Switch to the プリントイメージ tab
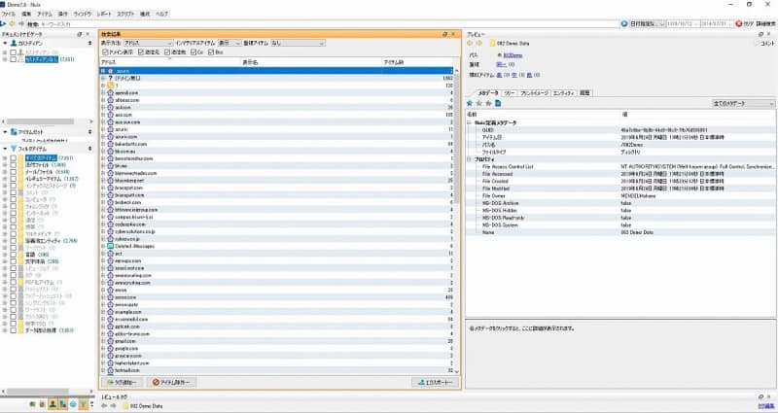Image resolution: width=778 pixels, height=413 pixels. click(x=534, y=92)
